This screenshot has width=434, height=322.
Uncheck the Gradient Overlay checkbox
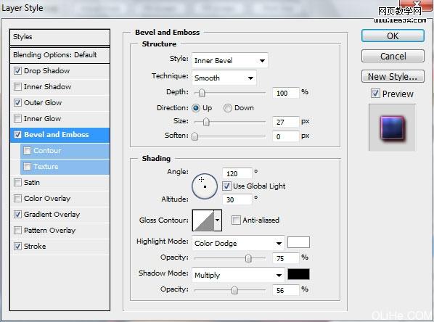17,215
